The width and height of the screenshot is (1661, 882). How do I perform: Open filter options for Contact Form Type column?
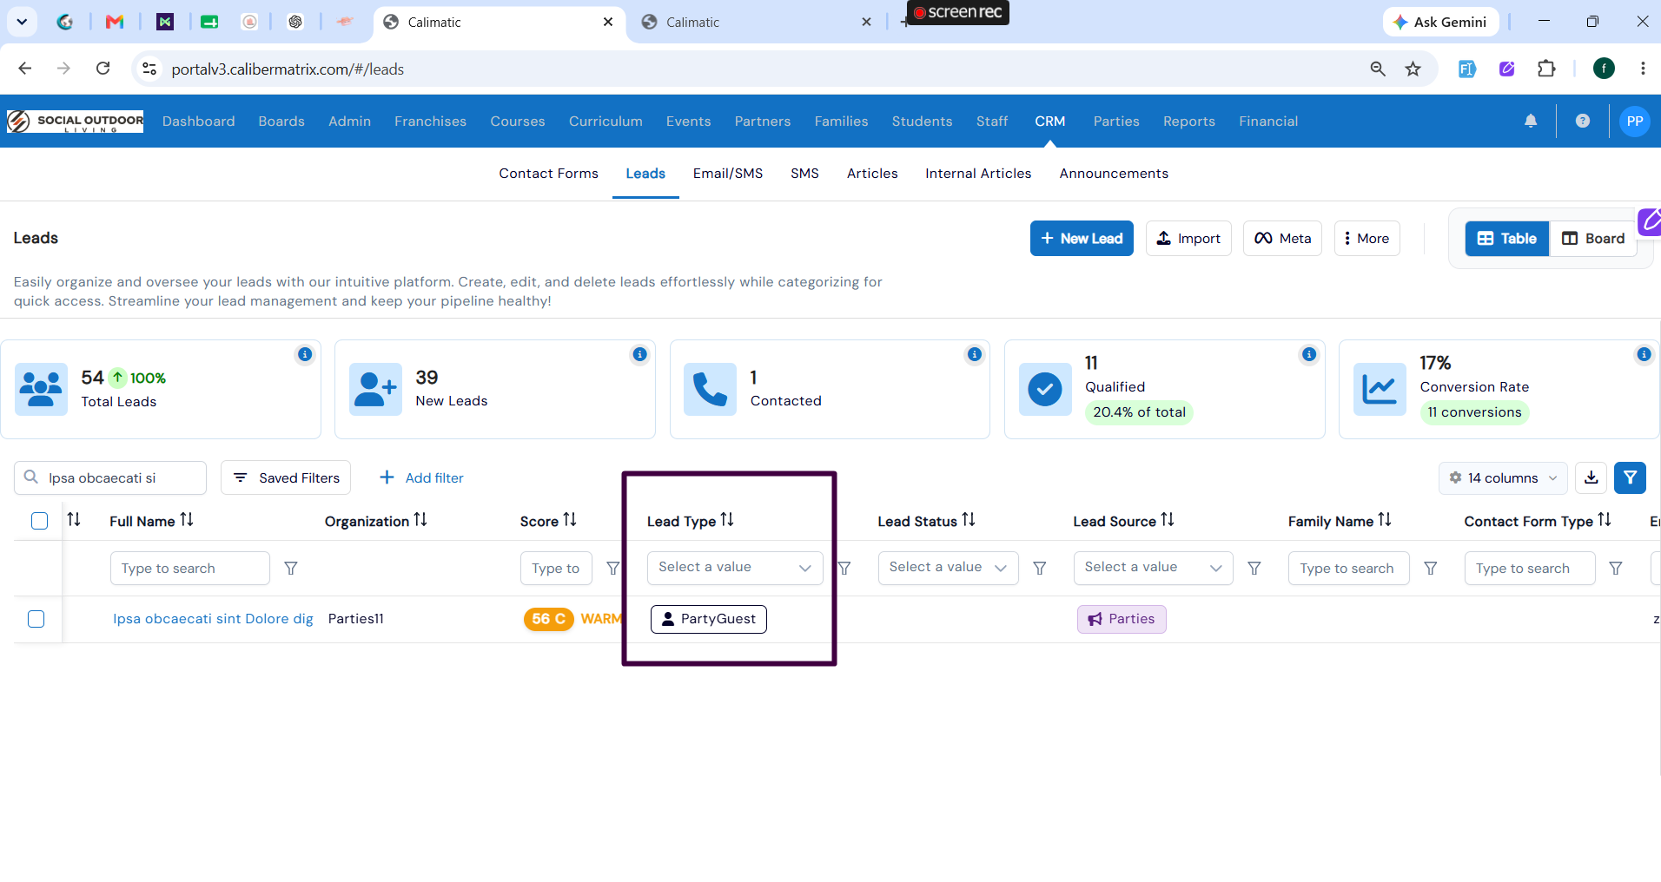(x=1616, y=569)
